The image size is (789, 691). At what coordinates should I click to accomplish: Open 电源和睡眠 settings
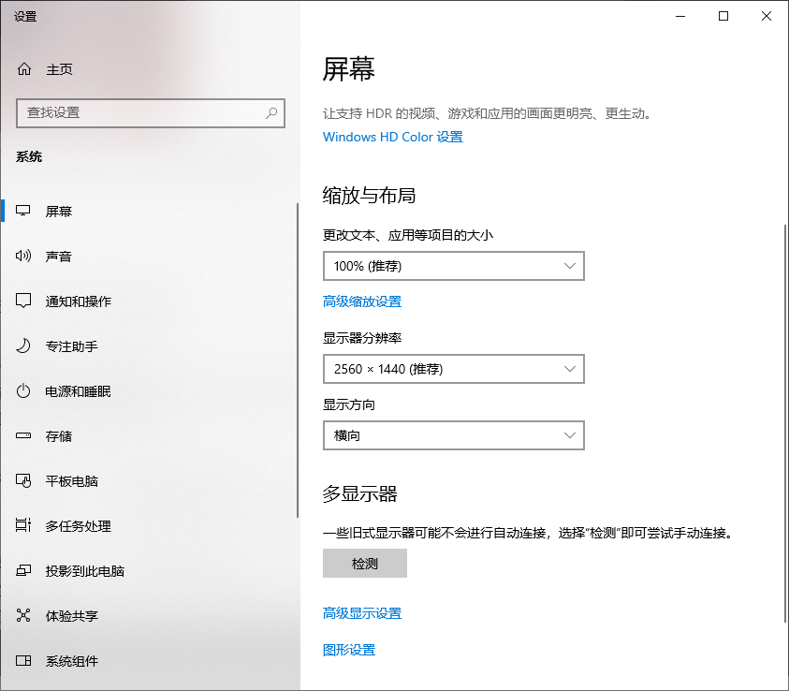tap(77, 390)
